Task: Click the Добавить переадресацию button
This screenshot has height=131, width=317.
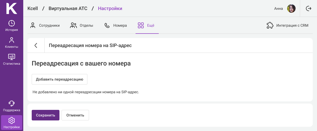Action: click(59, 79)
